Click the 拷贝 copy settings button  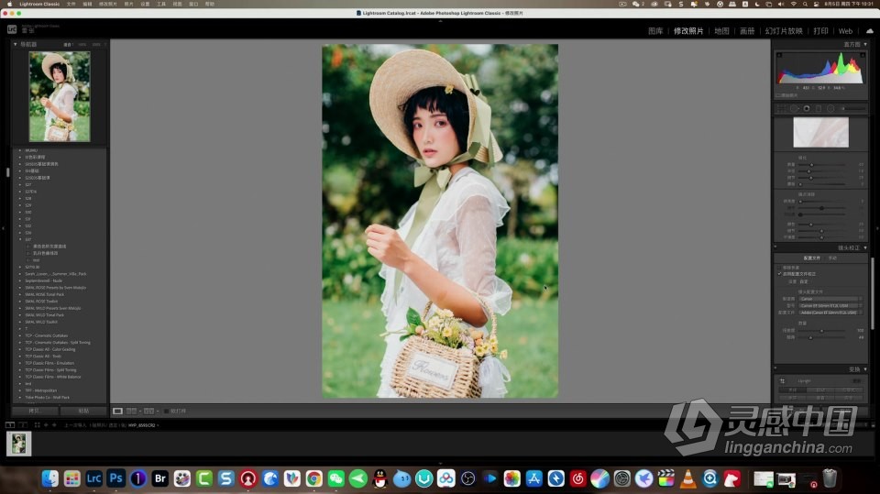click(34, 411)
